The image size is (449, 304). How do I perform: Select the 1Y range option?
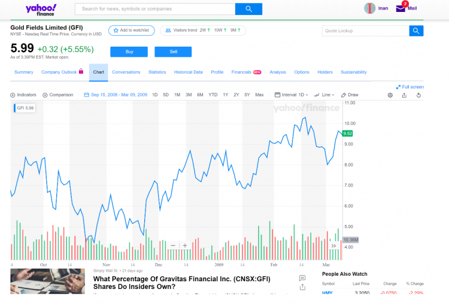pyautogui.click(x=226, y=95)
